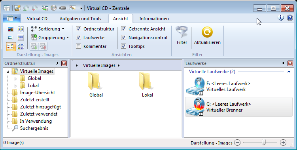Viewport: 297px width, 150px height.
Task: Uncheck the Laufwerke checkbox in ribbon
Action: tap(78, 38)
